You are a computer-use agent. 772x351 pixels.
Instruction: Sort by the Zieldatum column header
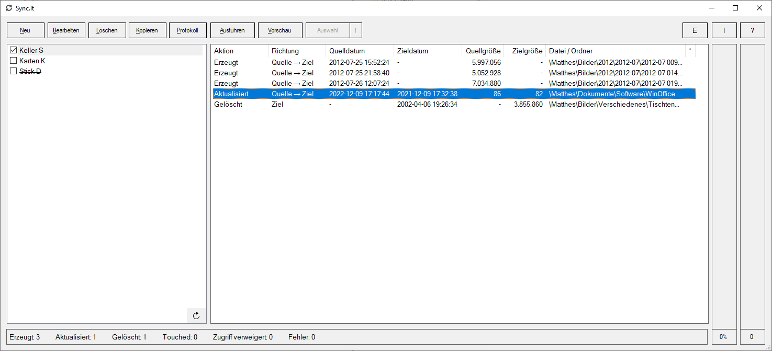point(428,51)
